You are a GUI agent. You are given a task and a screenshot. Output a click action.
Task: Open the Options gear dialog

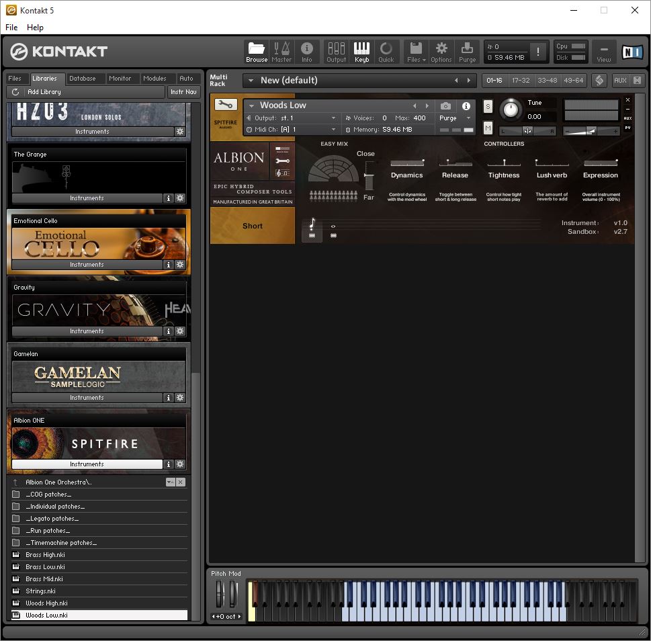click(x=441, y=52)
